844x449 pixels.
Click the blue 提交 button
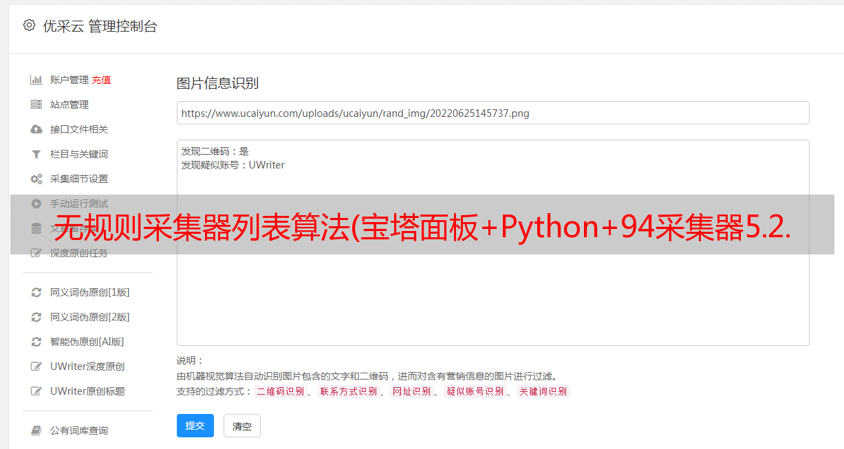pos(195,426)
